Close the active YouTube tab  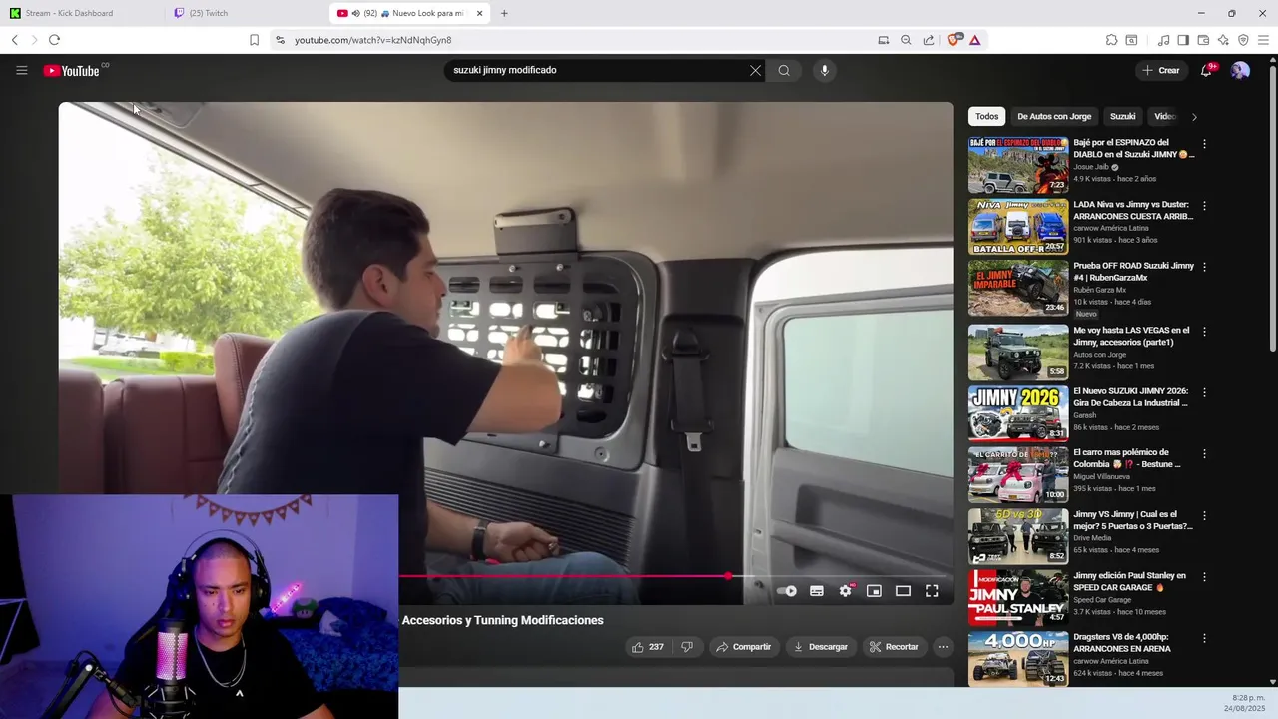pos(480,13)
